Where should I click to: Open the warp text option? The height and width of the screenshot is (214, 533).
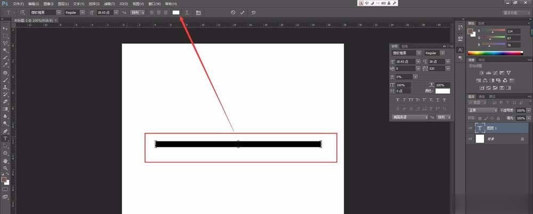(x=187, y=12)
